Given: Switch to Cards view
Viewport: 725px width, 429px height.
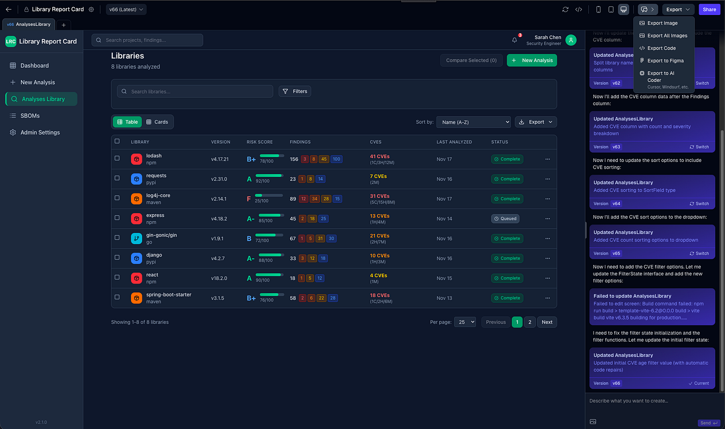Looking at the screenshot, I should pyautogui.click(x=157, y=122).
